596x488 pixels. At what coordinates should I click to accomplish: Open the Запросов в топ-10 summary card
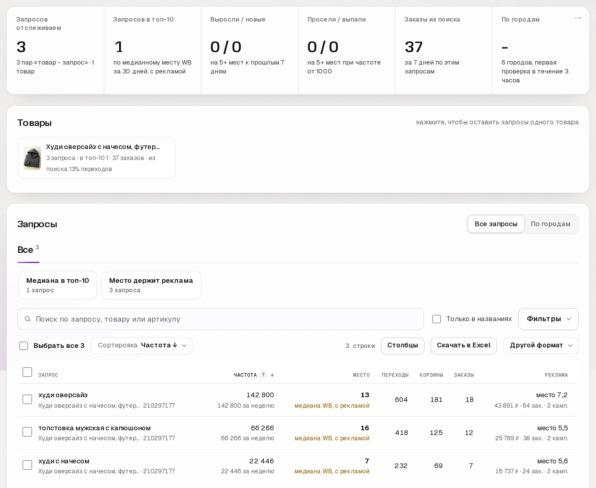[153, 50]
